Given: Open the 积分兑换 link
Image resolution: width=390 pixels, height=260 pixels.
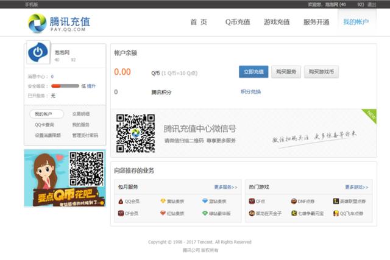Looking at the screenshot, I should 250,92.
